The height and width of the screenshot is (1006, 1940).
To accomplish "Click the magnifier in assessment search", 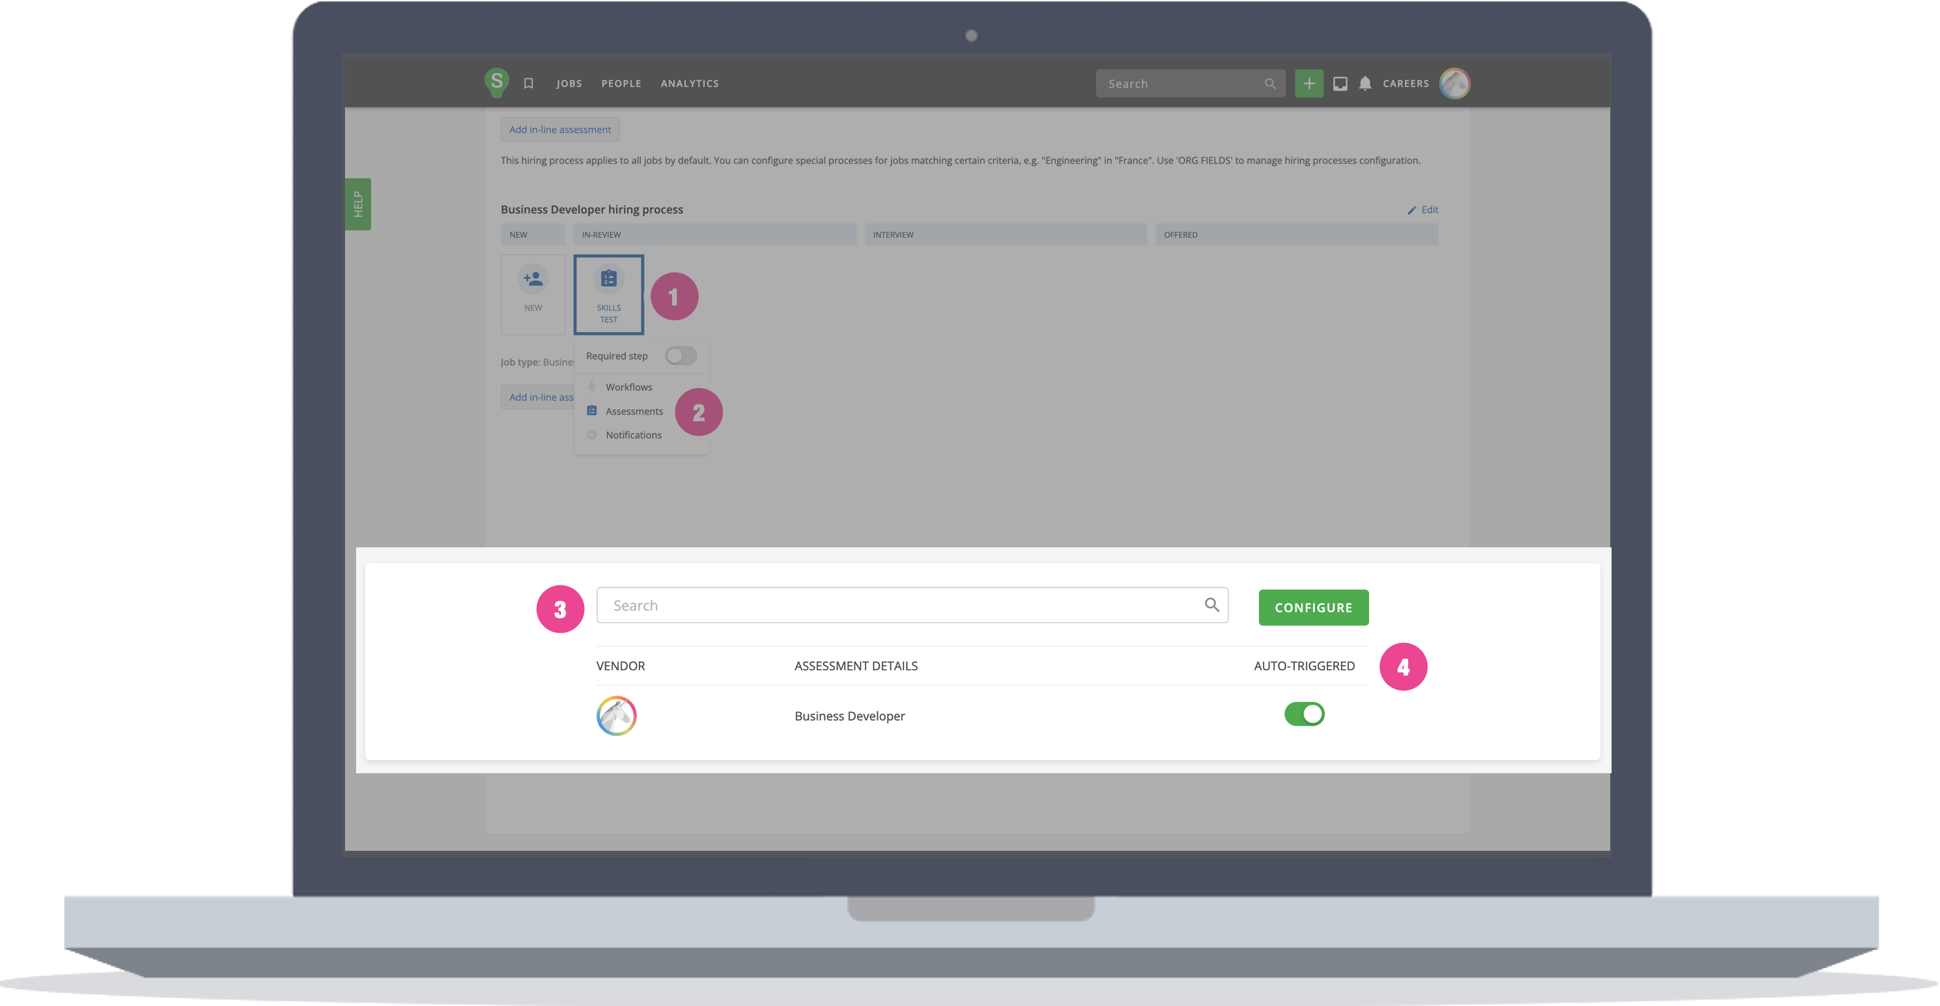I will (x=1211, y=605).
